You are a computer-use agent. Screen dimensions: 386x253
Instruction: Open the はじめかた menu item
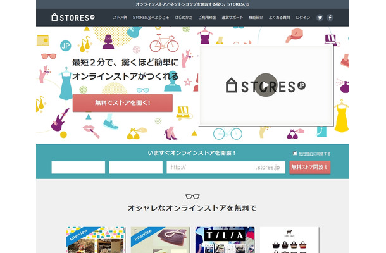tap(184, 18)
